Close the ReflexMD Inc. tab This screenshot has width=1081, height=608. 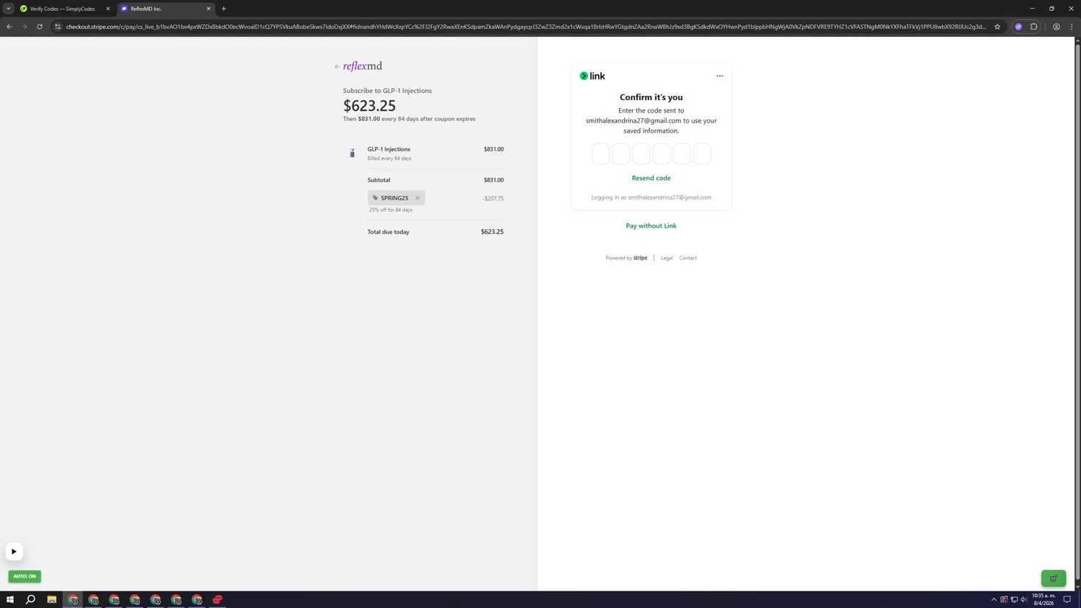[x=208, y=9]
